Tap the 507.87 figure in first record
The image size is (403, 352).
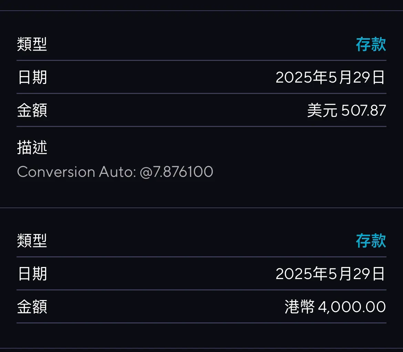point(364,110)
